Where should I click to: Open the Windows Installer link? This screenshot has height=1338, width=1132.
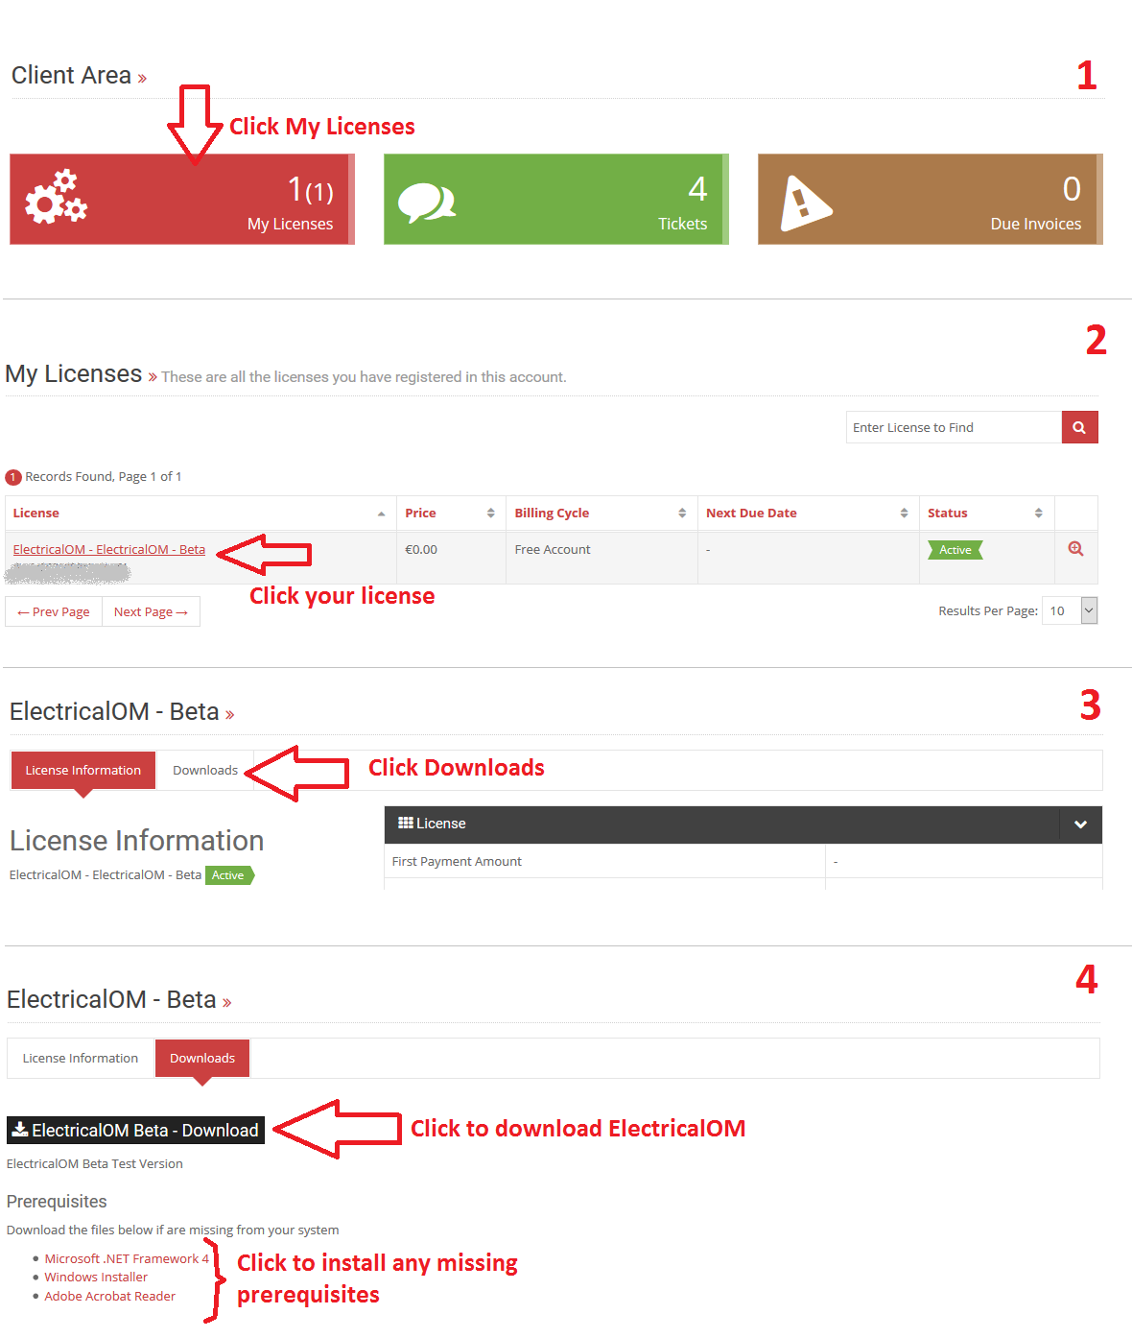[x=96, y=1277]
